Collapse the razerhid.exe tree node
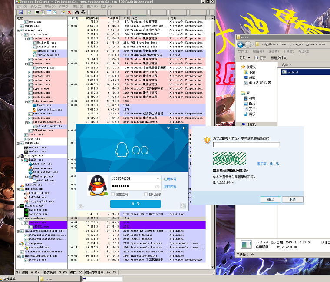This screenshot has width=330, height=282. click(x=18, y=206)
